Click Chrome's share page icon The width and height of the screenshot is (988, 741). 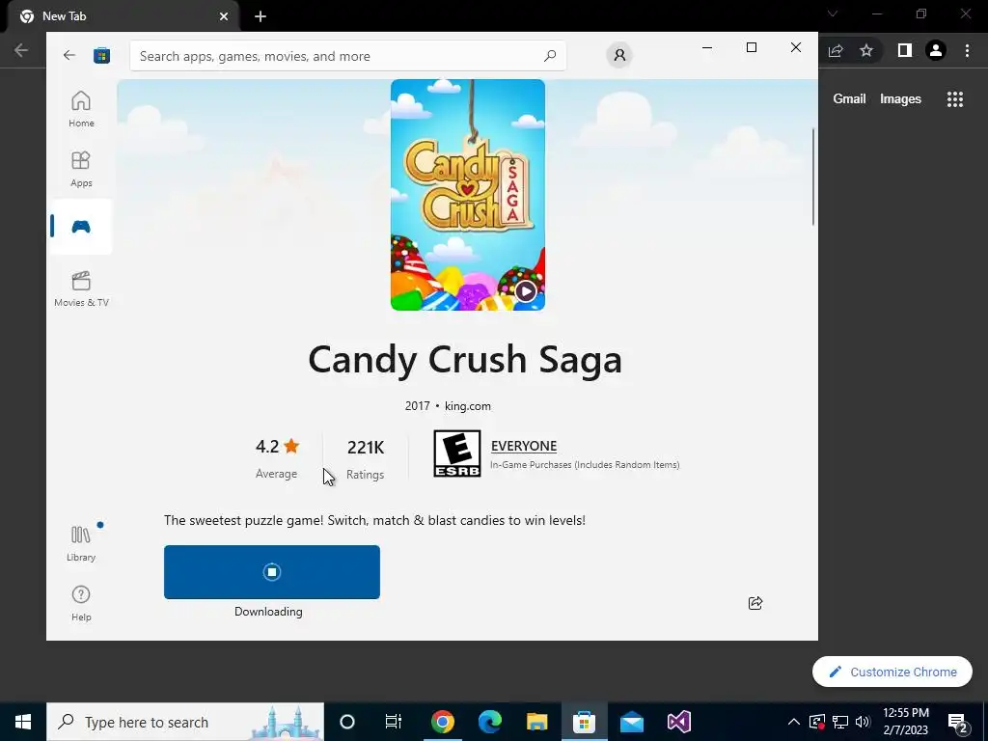836,50
